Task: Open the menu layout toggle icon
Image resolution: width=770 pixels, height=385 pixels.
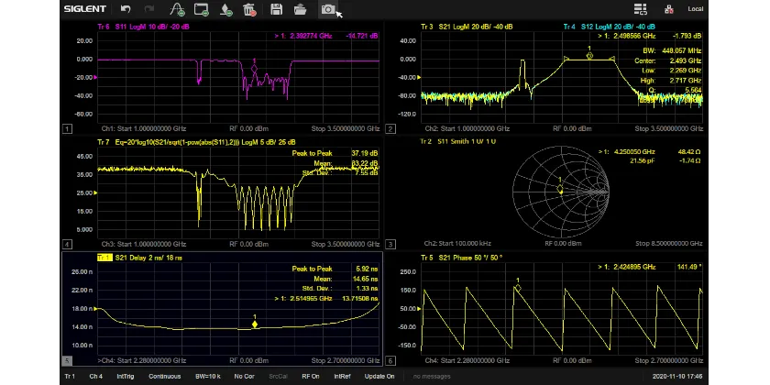Action: 641,9
